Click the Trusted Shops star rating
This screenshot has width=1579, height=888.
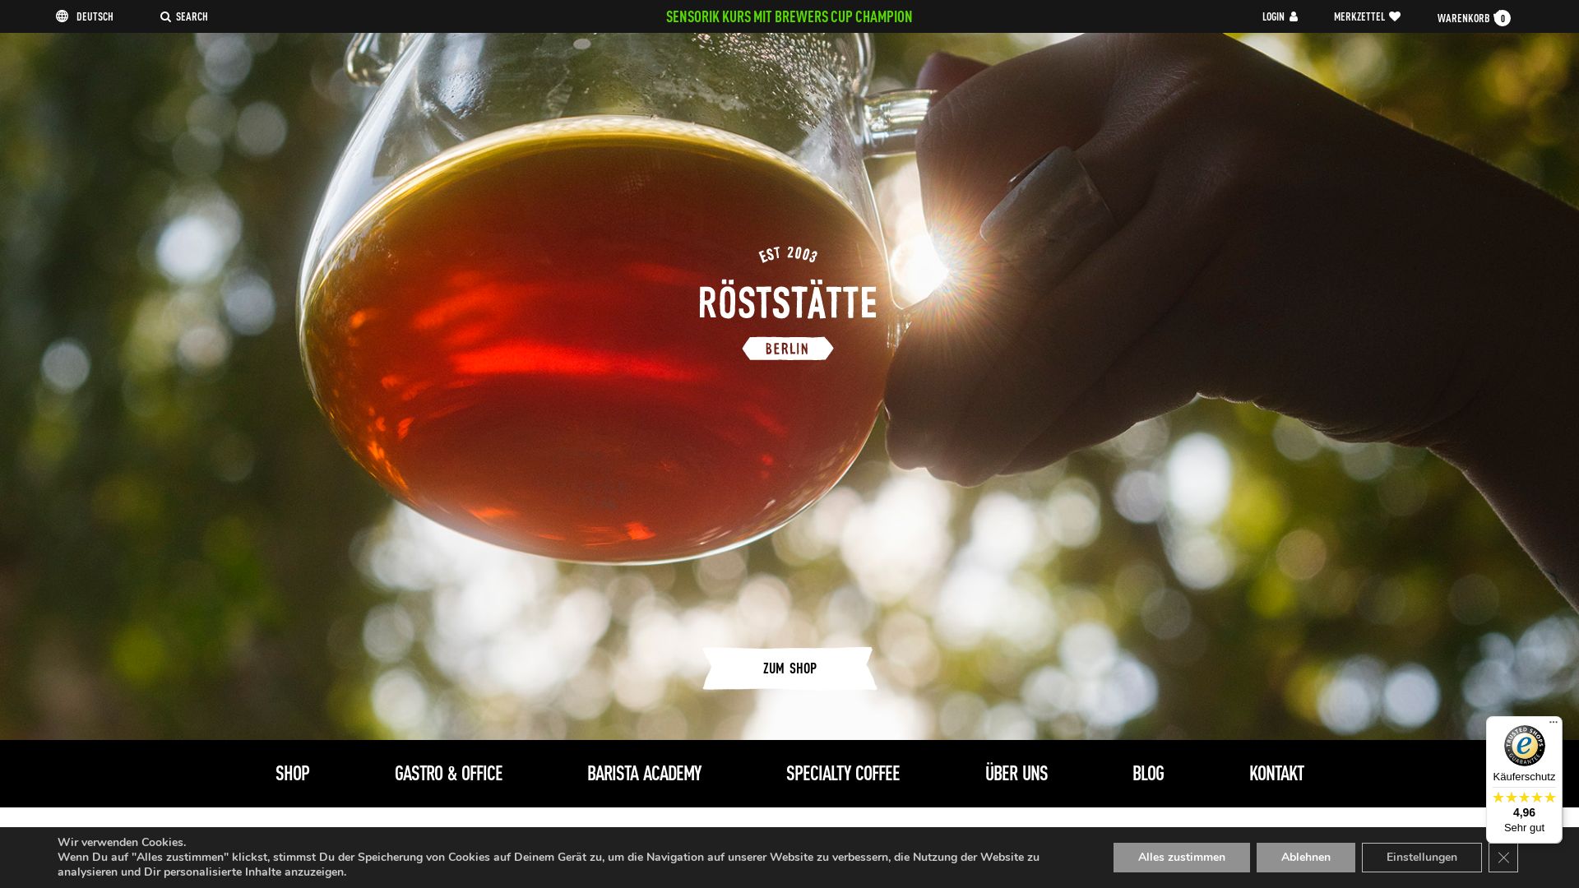(x=1524, y=798)
